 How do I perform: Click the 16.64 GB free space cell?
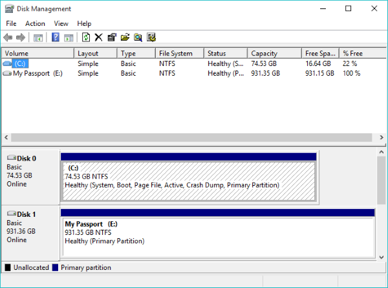pos(318,63)
